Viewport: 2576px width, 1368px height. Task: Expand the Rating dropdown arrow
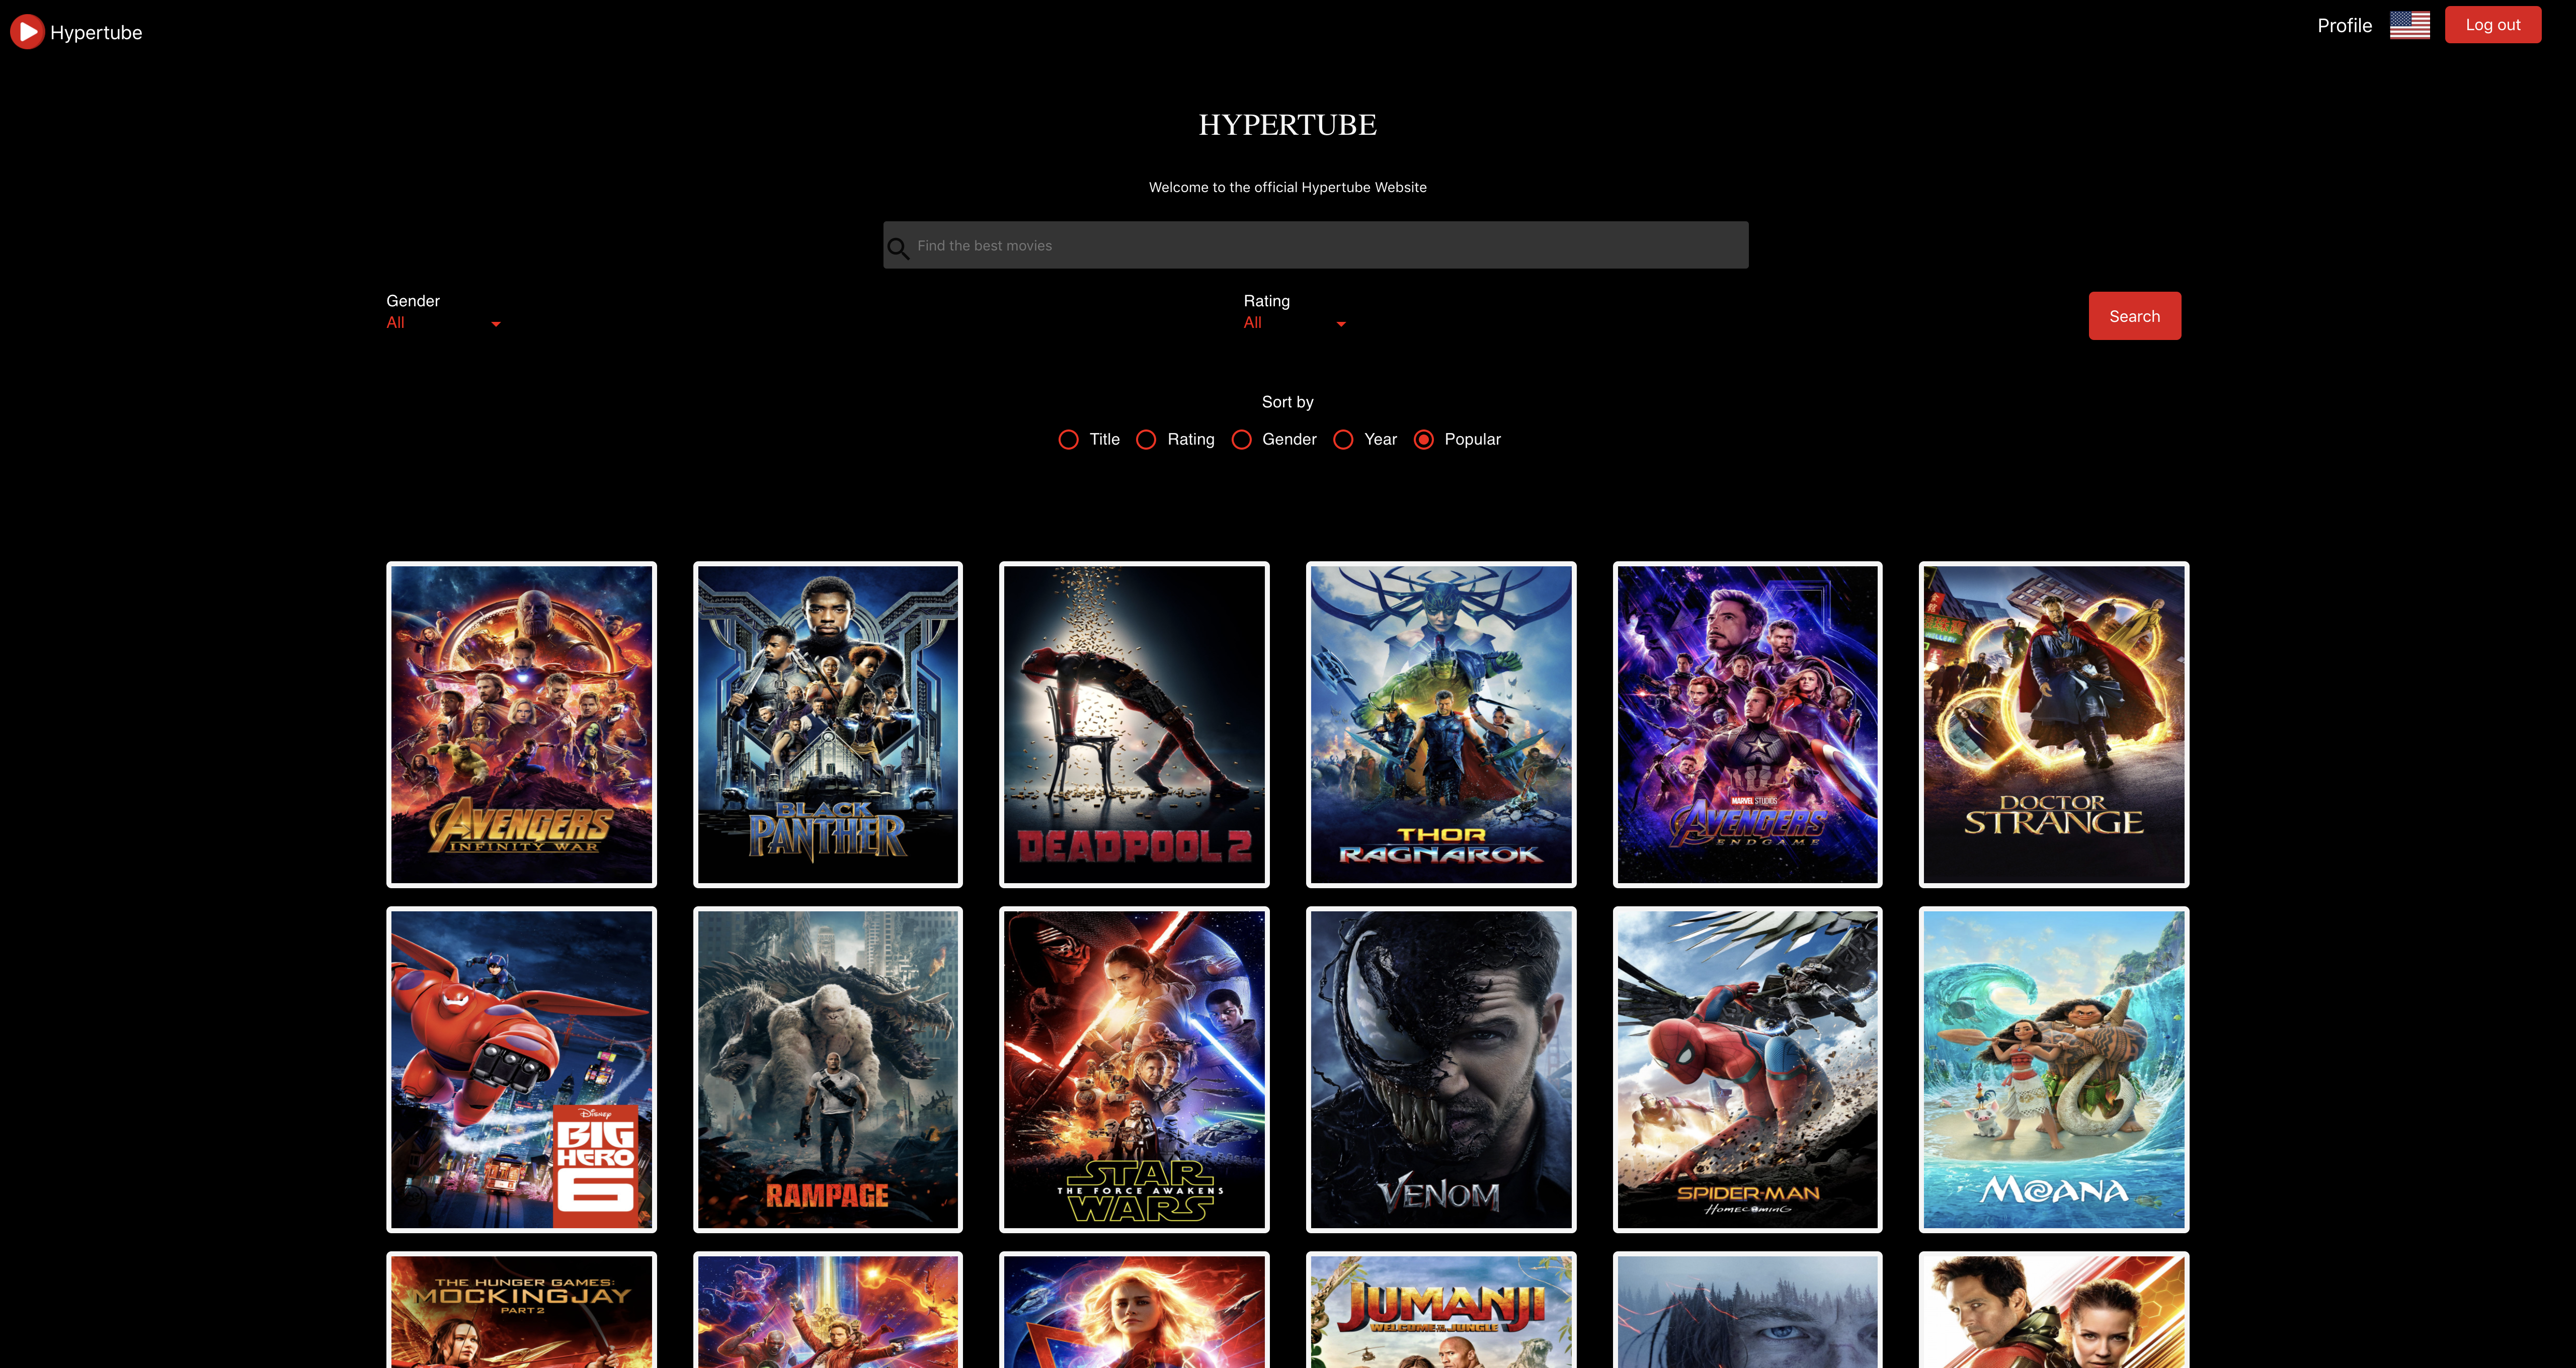(1341, 324)
